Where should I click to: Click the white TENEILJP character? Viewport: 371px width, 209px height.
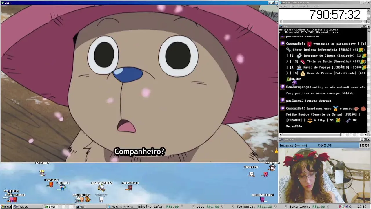click(101, 199)
